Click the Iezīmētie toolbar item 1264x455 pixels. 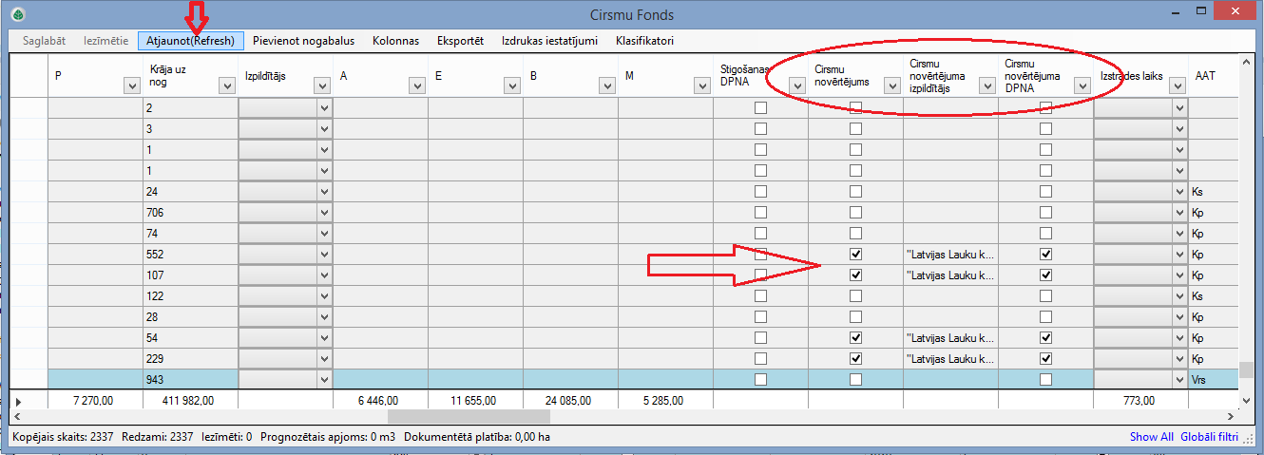pyautogui.click(x=106, y=41)
